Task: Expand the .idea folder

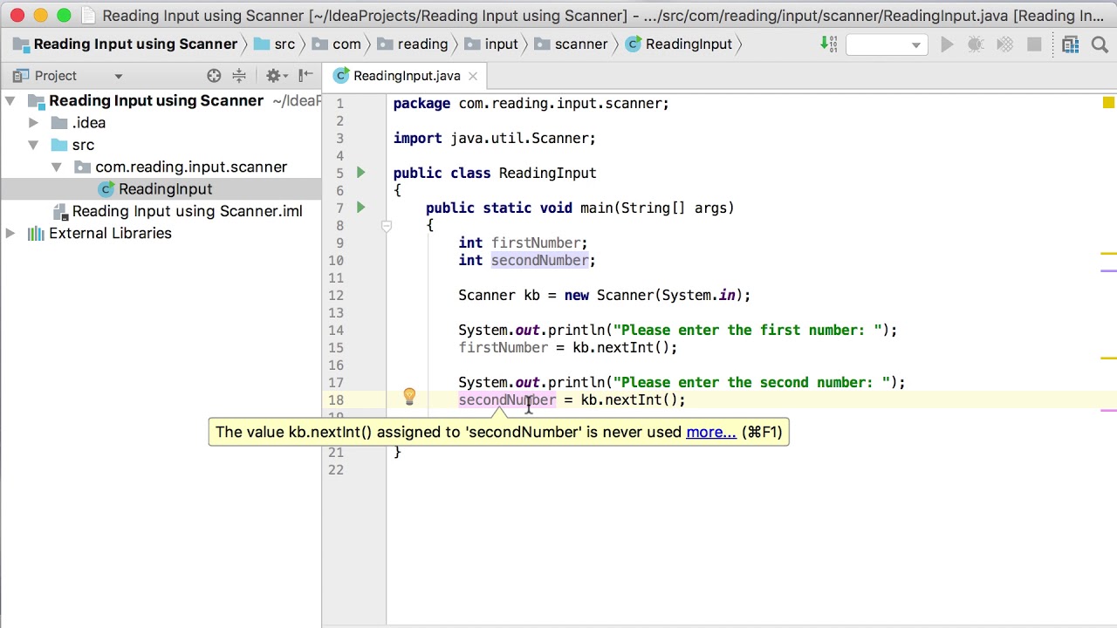Action: click(34, 123)
